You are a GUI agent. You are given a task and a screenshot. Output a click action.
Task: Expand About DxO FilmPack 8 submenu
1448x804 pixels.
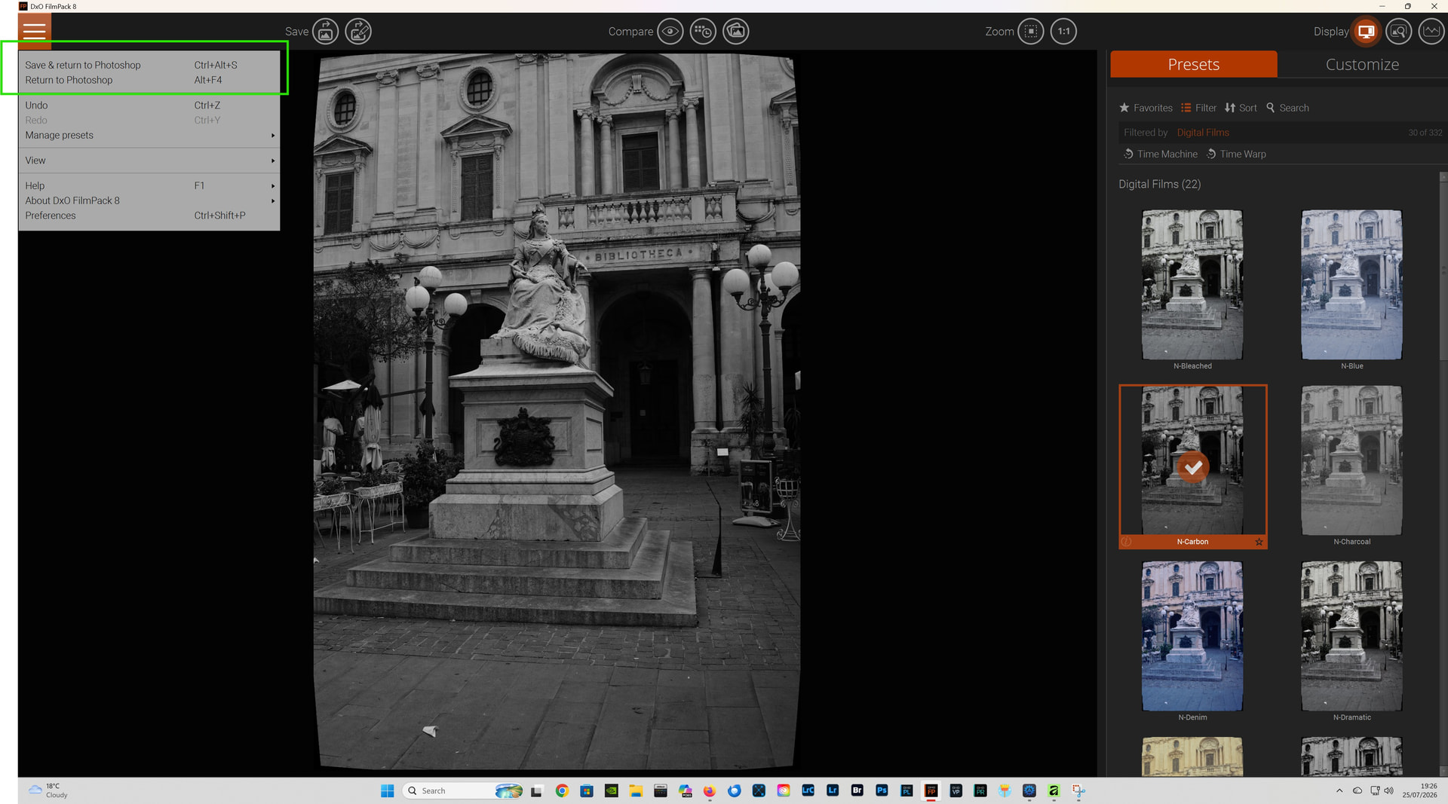point(149,200)
